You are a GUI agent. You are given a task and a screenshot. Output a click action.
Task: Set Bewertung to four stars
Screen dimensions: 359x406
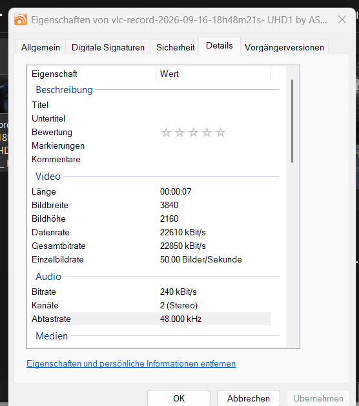coord(207,133)
